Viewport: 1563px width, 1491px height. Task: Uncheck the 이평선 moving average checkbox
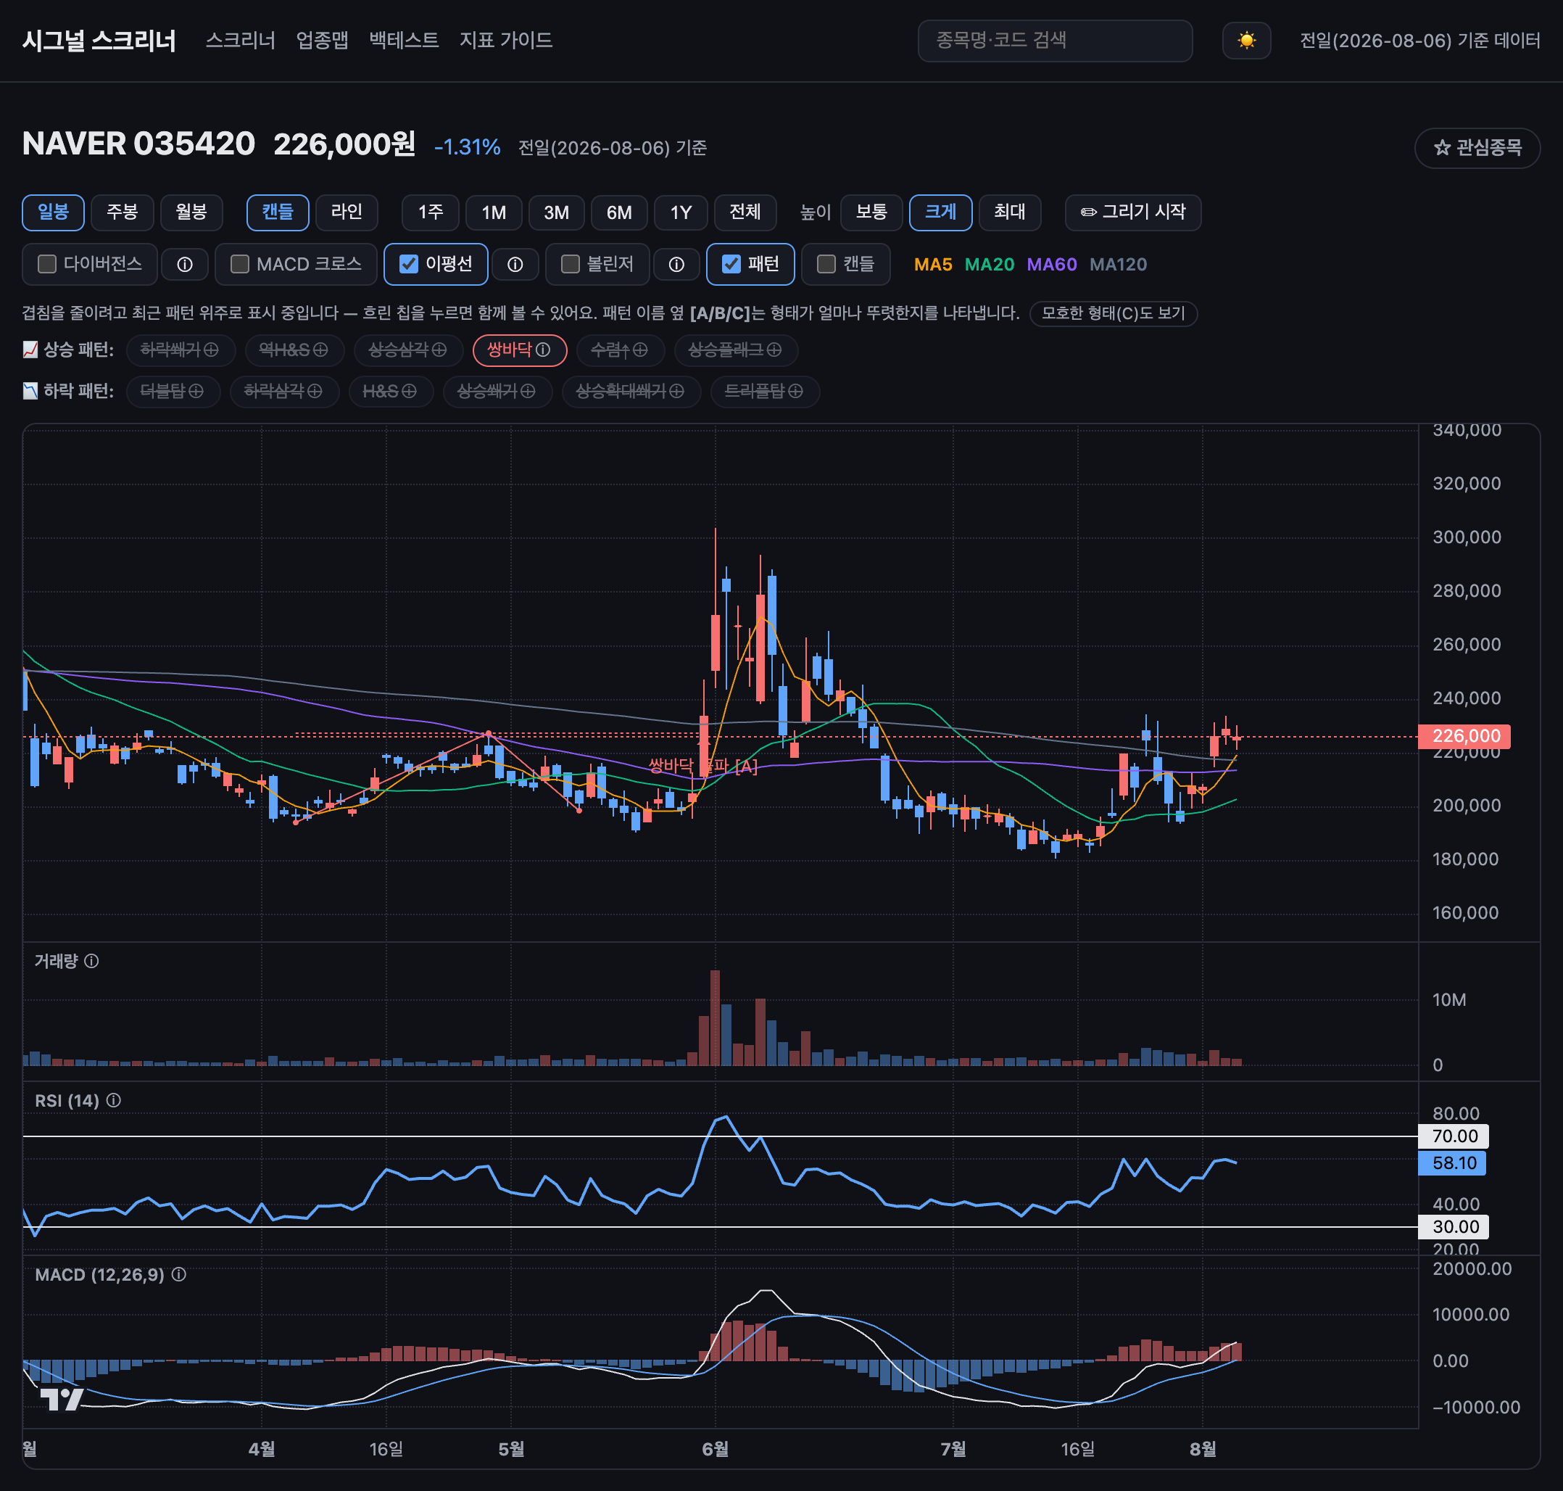click(x=408, y=264)
